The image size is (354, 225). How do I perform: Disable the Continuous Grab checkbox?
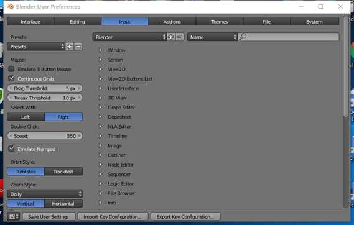click(x=11, y=78)
